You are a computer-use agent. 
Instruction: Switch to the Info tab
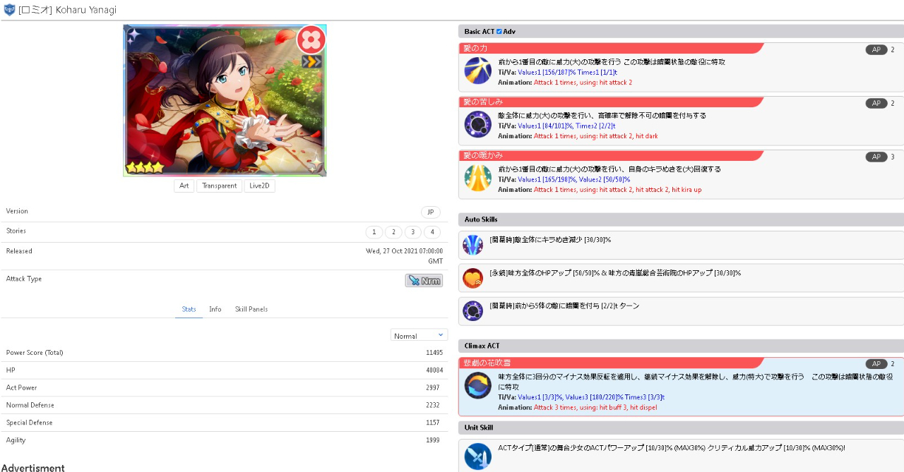pos(215,309)
